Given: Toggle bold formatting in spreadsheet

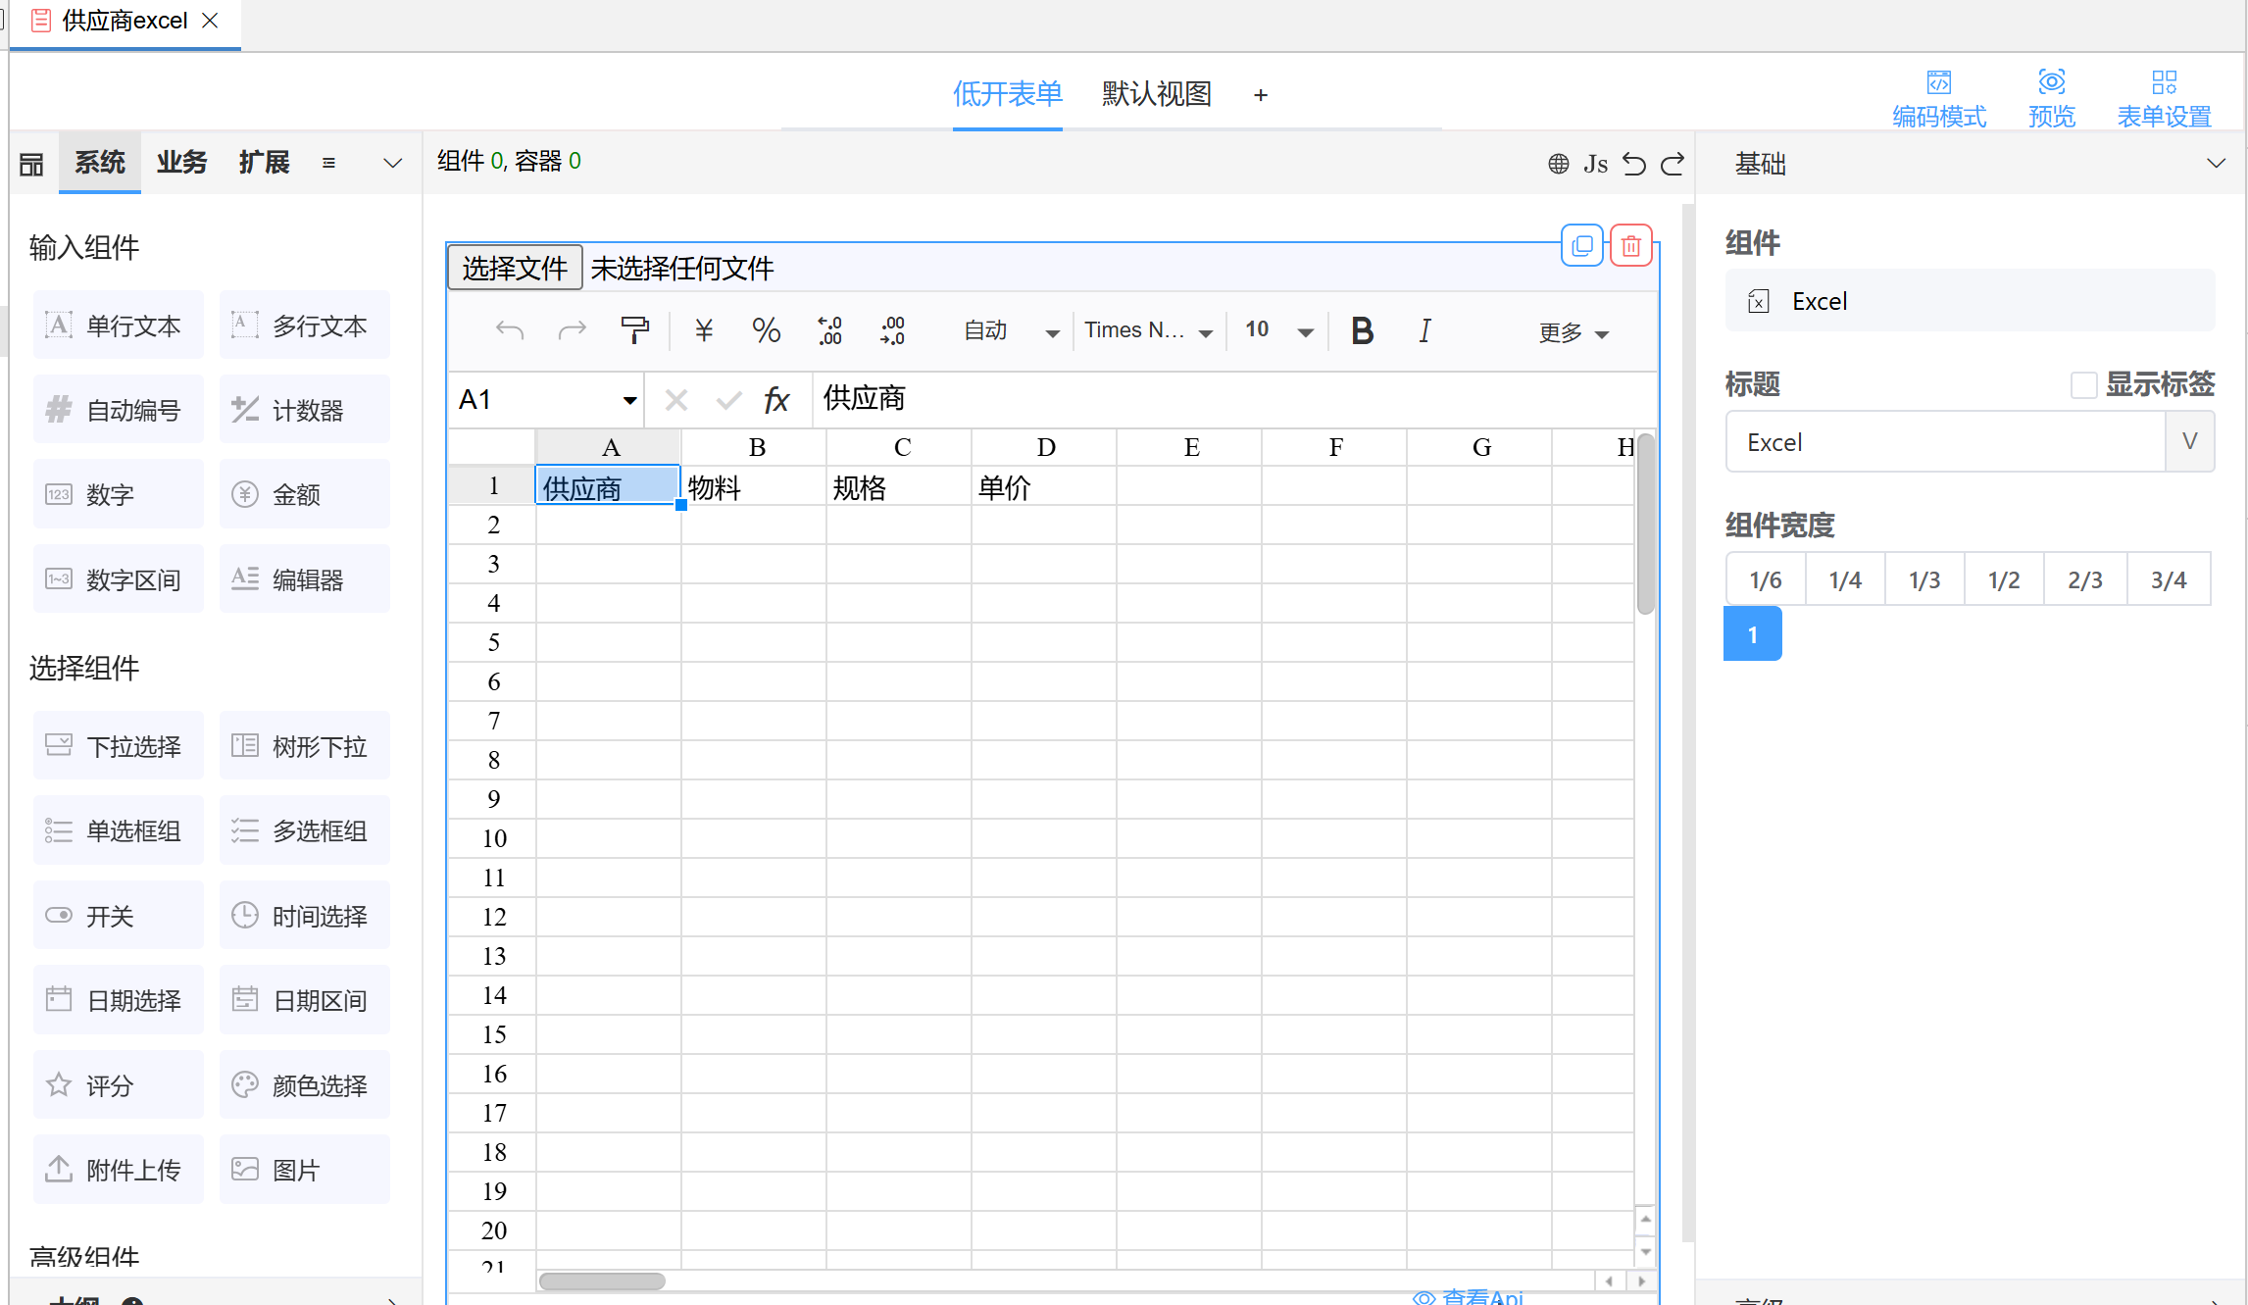Looking at the screenshot, I should pos(1362,330).
